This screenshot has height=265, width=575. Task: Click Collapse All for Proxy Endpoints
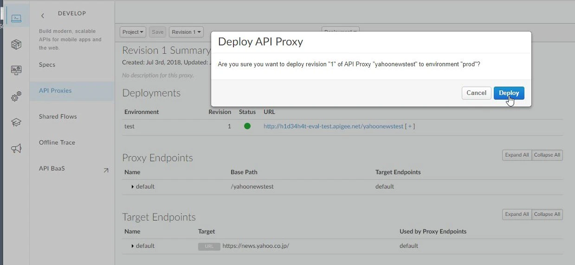pyautogui.click(x=547, y=155)
